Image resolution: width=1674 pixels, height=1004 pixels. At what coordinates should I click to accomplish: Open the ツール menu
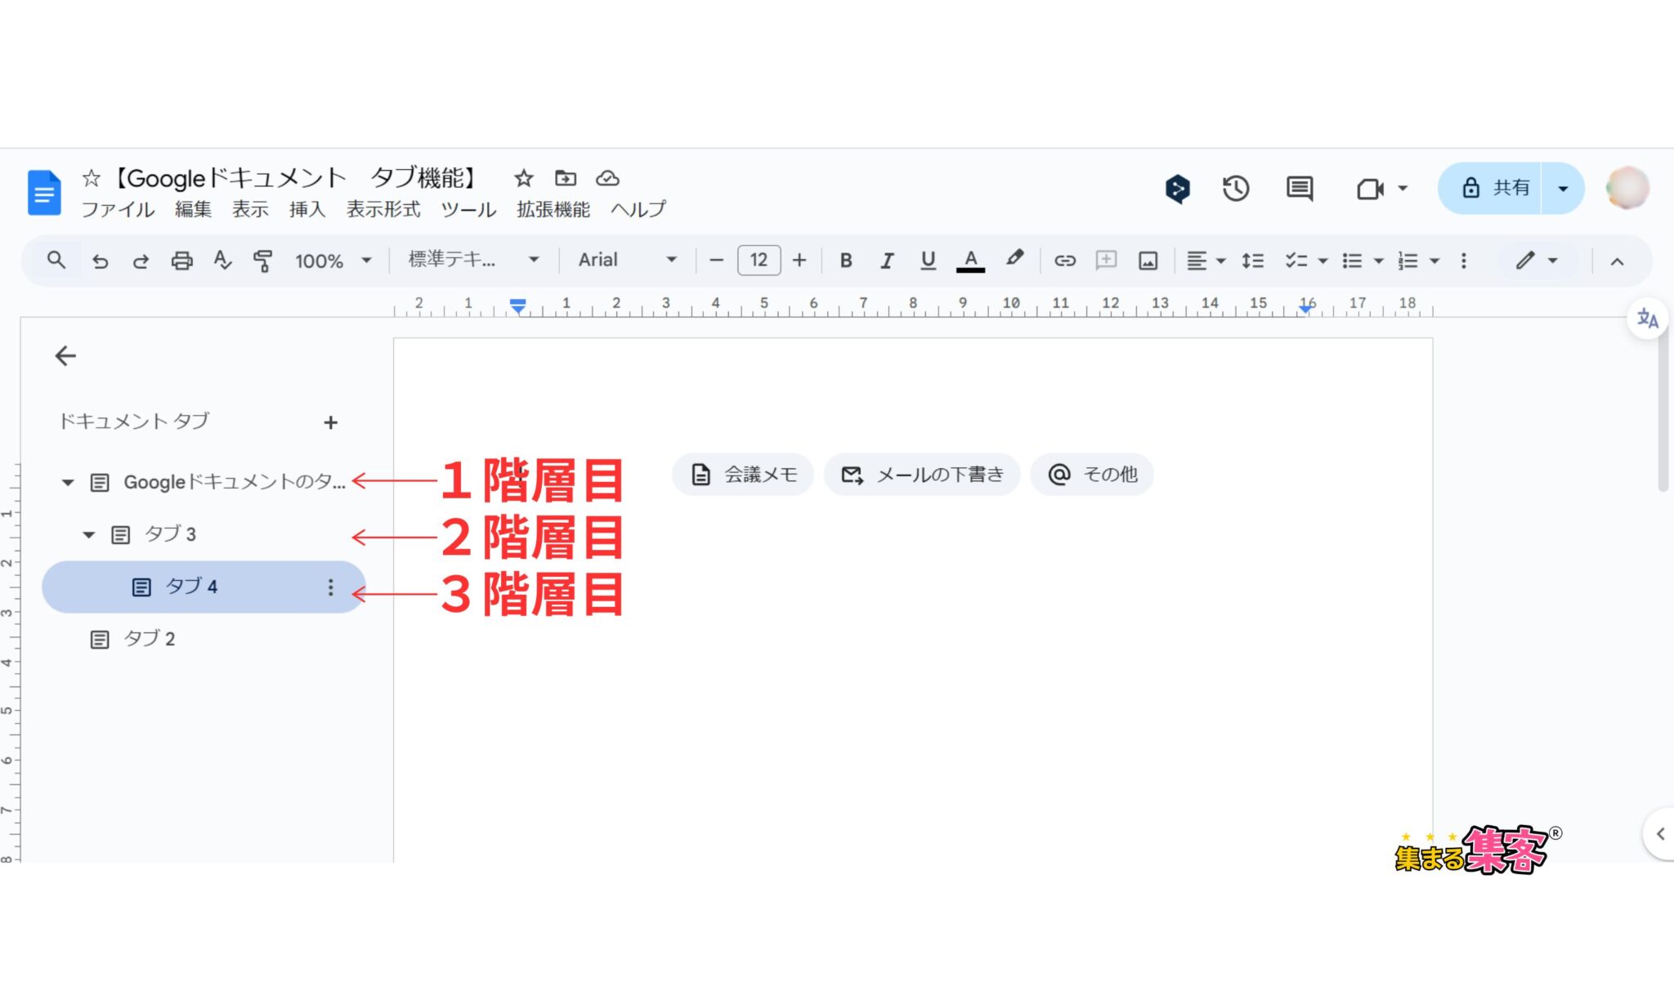click(468, 209)
